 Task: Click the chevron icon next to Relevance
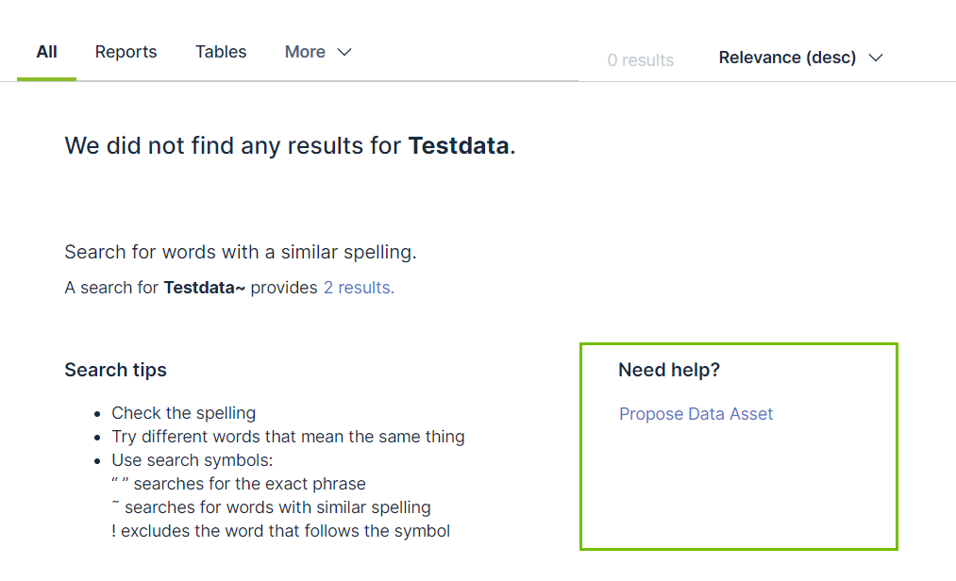point(876,58)
